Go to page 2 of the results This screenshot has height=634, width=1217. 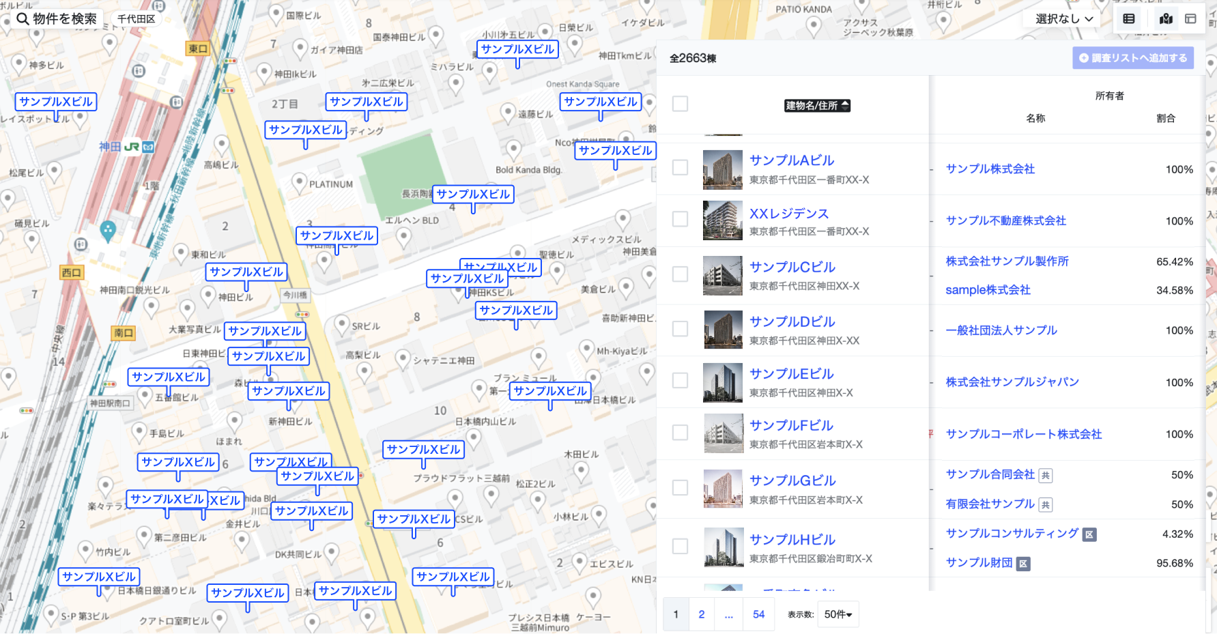[x=701, y=614]
